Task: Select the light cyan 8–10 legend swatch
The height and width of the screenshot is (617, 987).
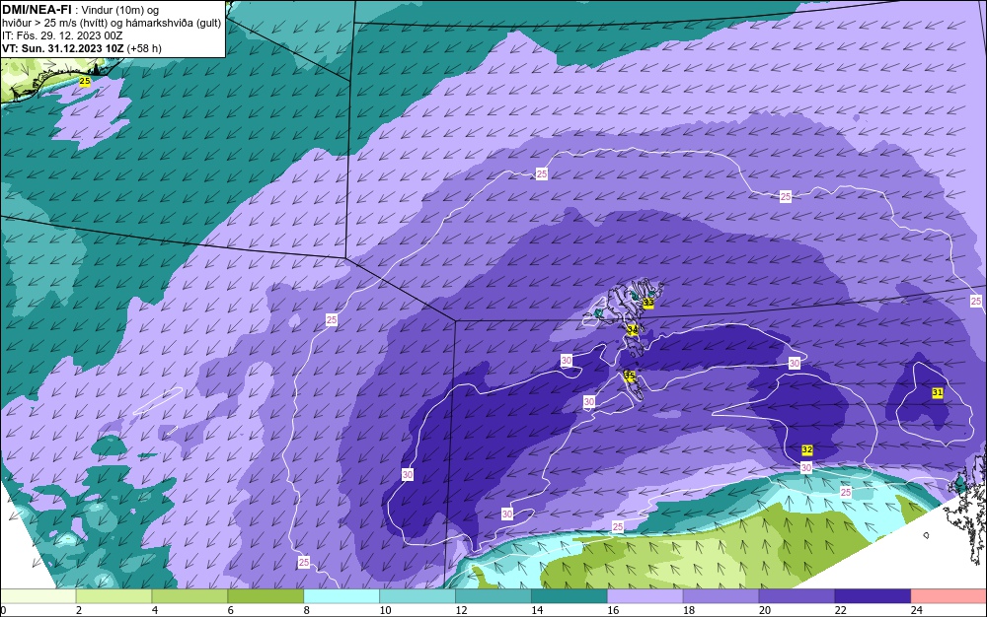Action: pyautogui.click(x=342, y=596)
